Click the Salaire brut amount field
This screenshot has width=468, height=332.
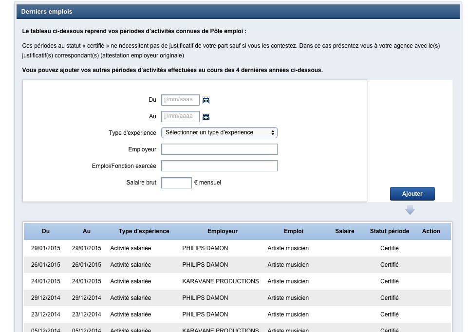(176, 183)
